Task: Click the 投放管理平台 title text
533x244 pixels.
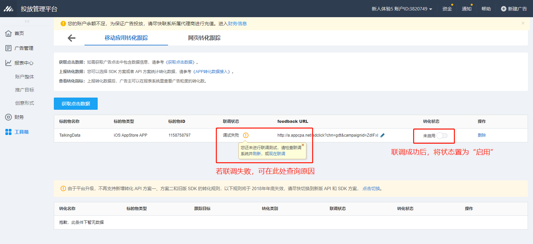Action: point(39,9)
